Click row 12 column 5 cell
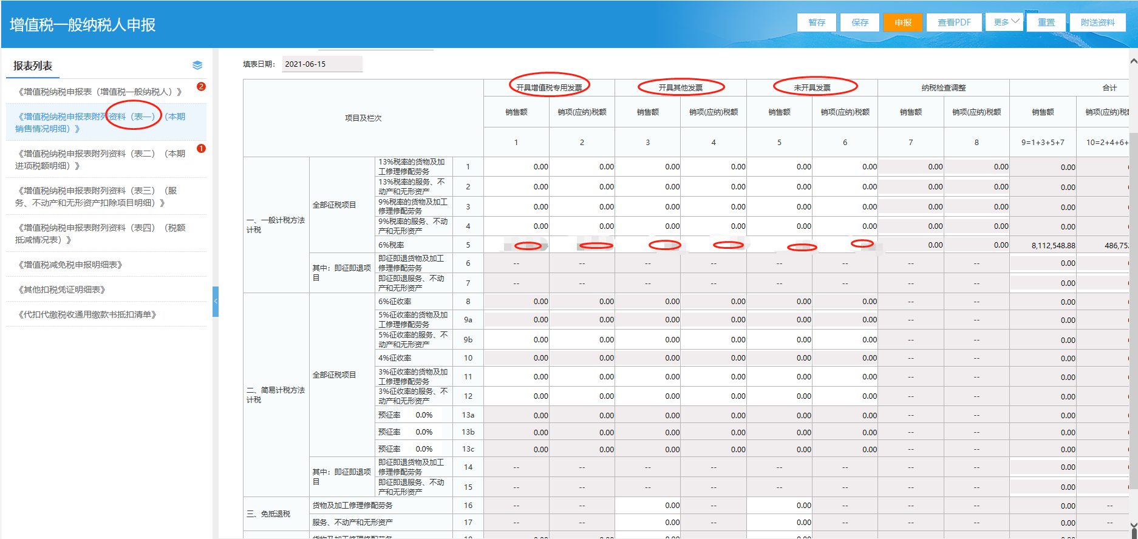The height and width of the screenshot is (539, 1138). tap(779, 396)
